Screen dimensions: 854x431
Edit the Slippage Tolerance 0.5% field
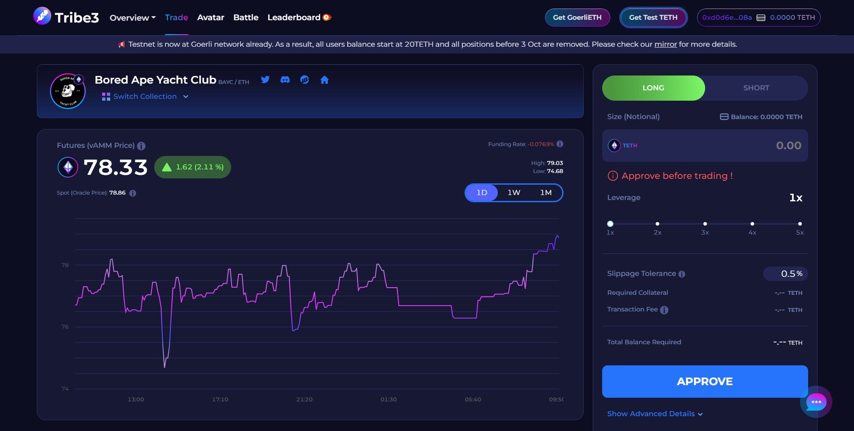pyautogui.click(x=785, y=274)
